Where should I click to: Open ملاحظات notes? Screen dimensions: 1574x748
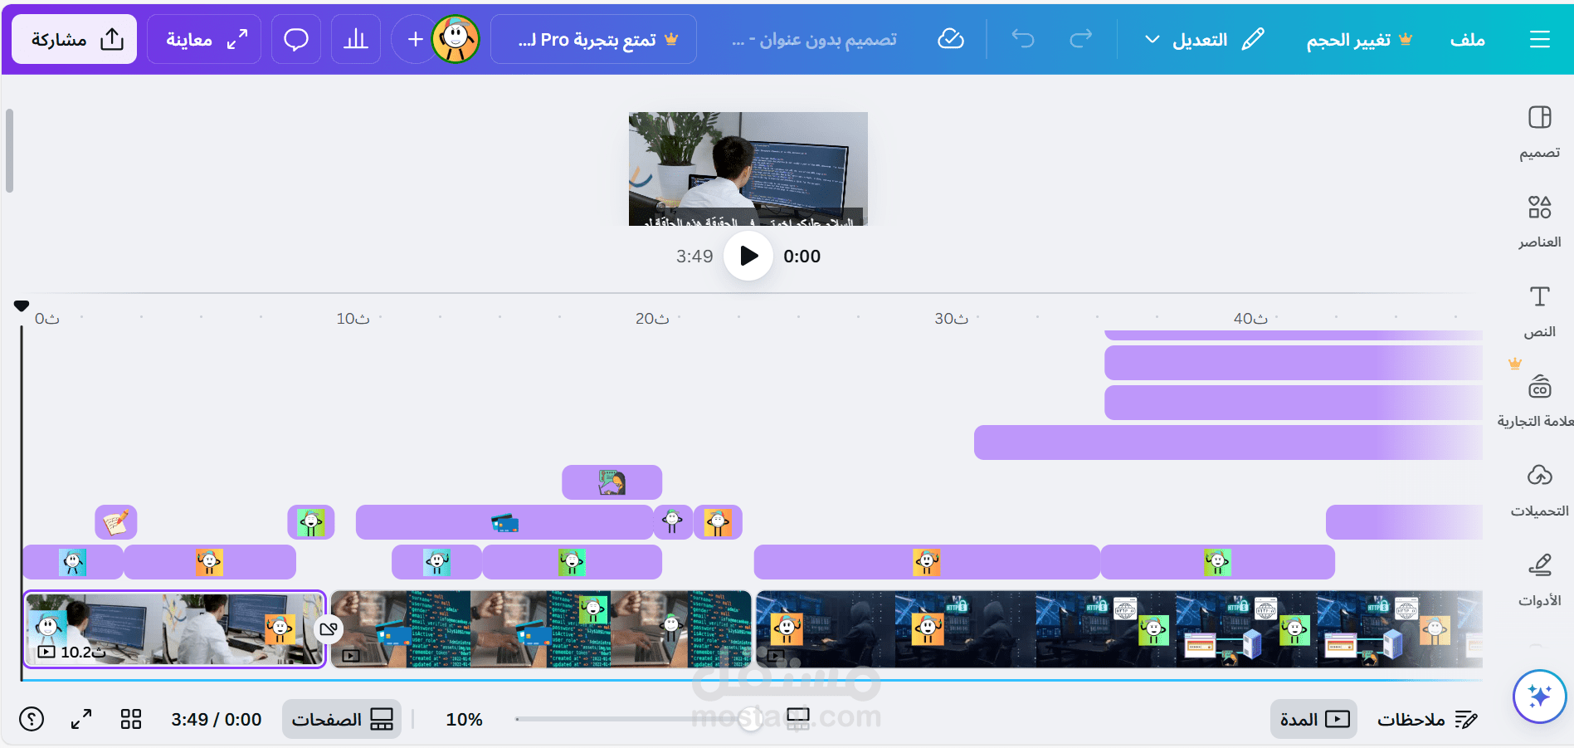tap(1427, 719)
